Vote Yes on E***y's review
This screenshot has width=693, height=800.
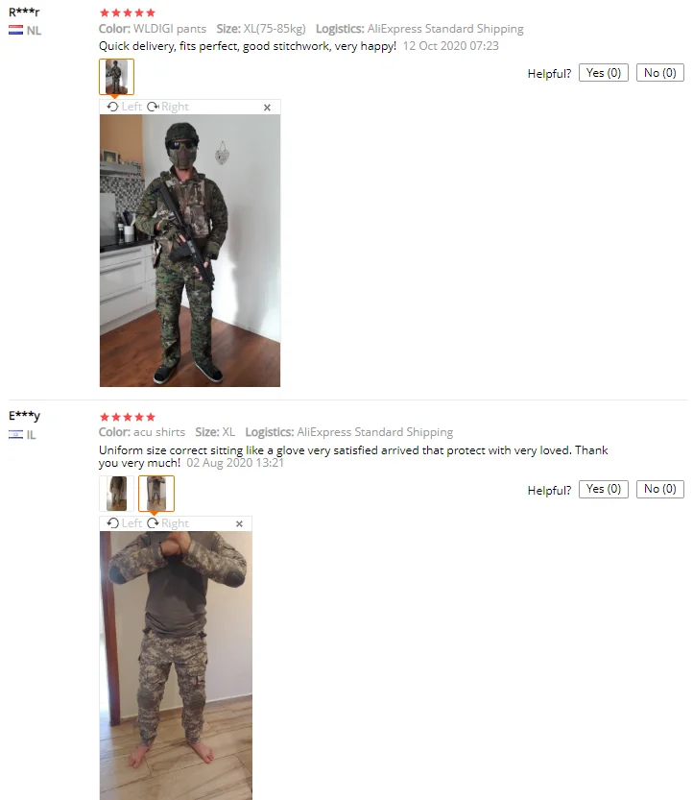(603, 489)
